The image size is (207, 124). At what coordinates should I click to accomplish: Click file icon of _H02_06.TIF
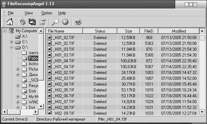coord(49,96)
